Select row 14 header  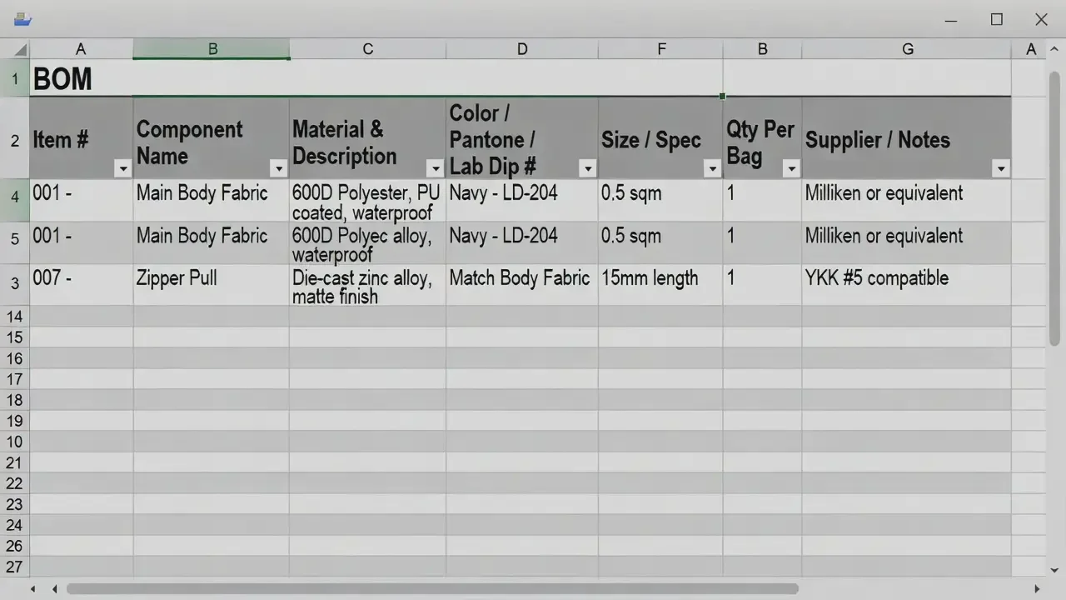point(14,316)
